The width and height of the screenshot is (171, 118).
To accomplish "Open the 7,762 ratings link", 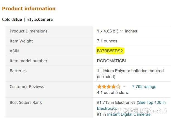I will (144, 87).
